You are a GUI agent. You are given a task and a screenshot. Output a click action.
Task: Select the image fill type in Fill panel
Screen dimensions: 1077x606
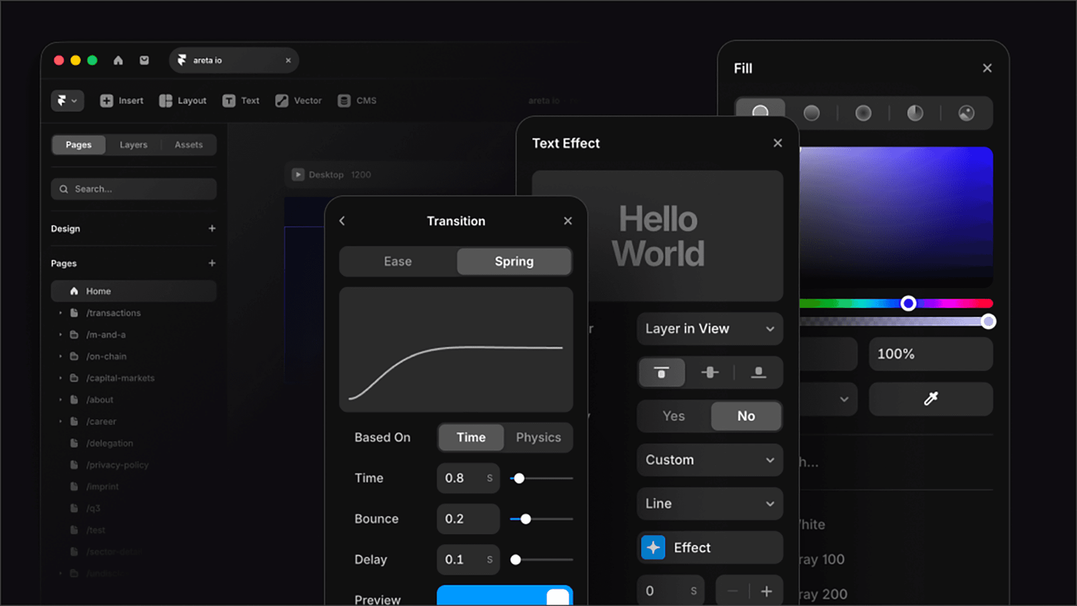click(x=966, y=113)
